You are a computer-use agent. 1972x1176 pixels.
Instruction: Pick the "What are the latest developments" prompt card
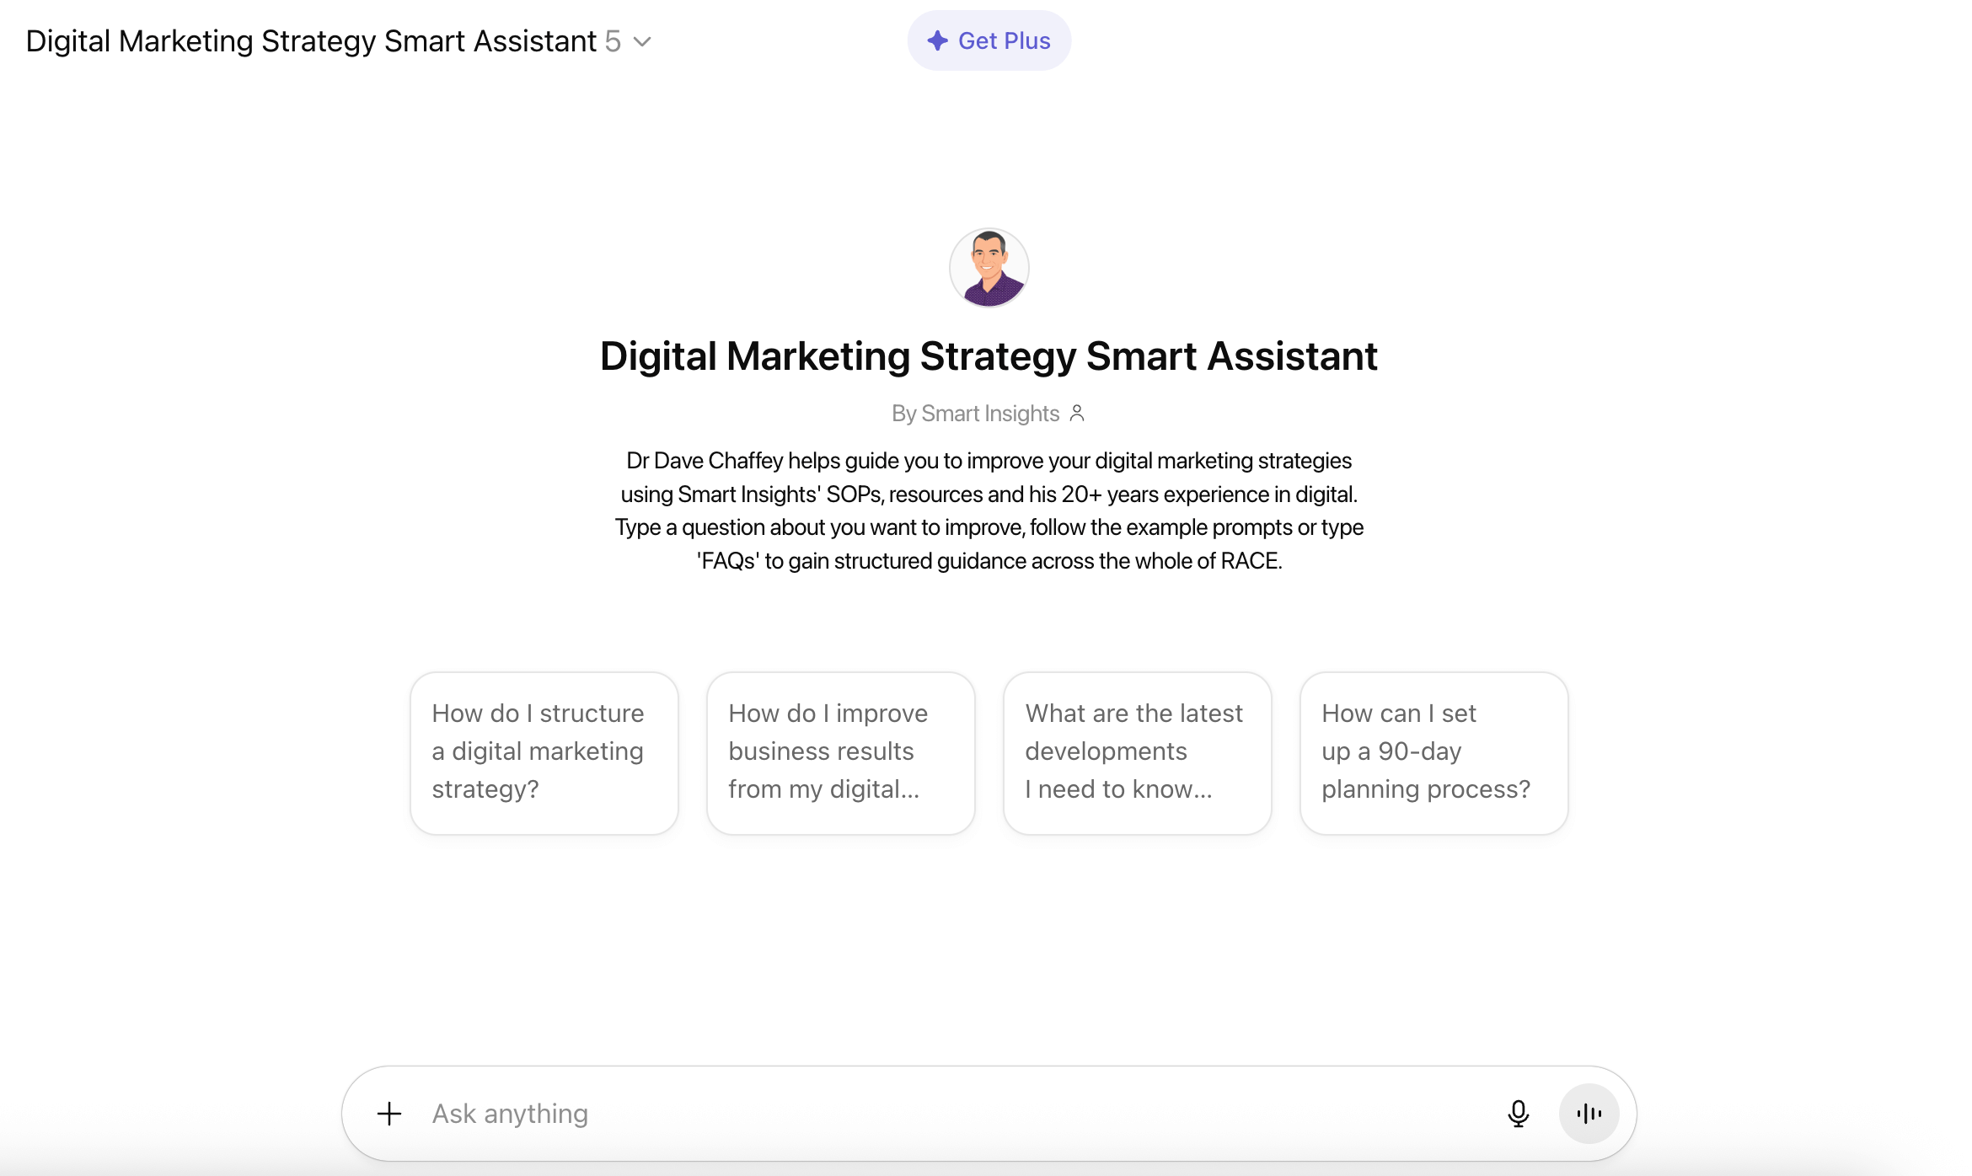pyautogui.click(x=1137, y=752)
